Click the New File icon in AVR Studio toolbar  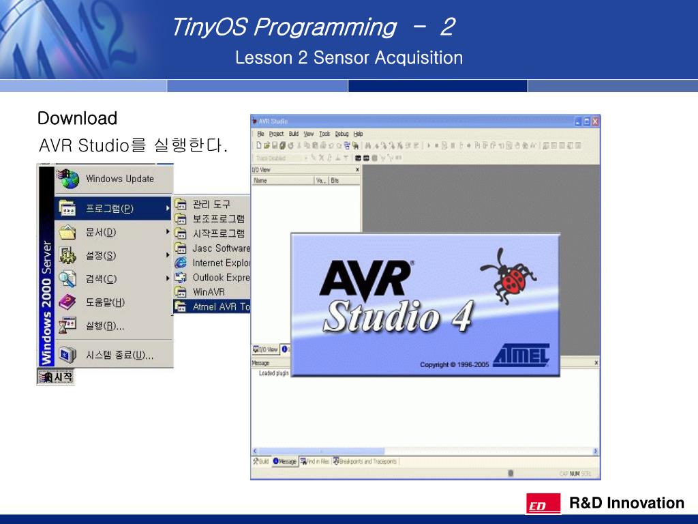258,145
